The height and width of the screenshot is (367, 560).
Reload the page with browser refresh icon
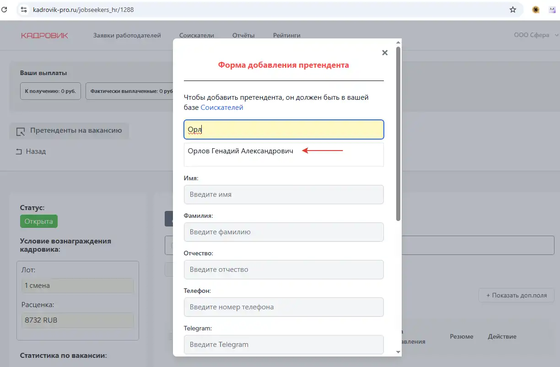4,9
